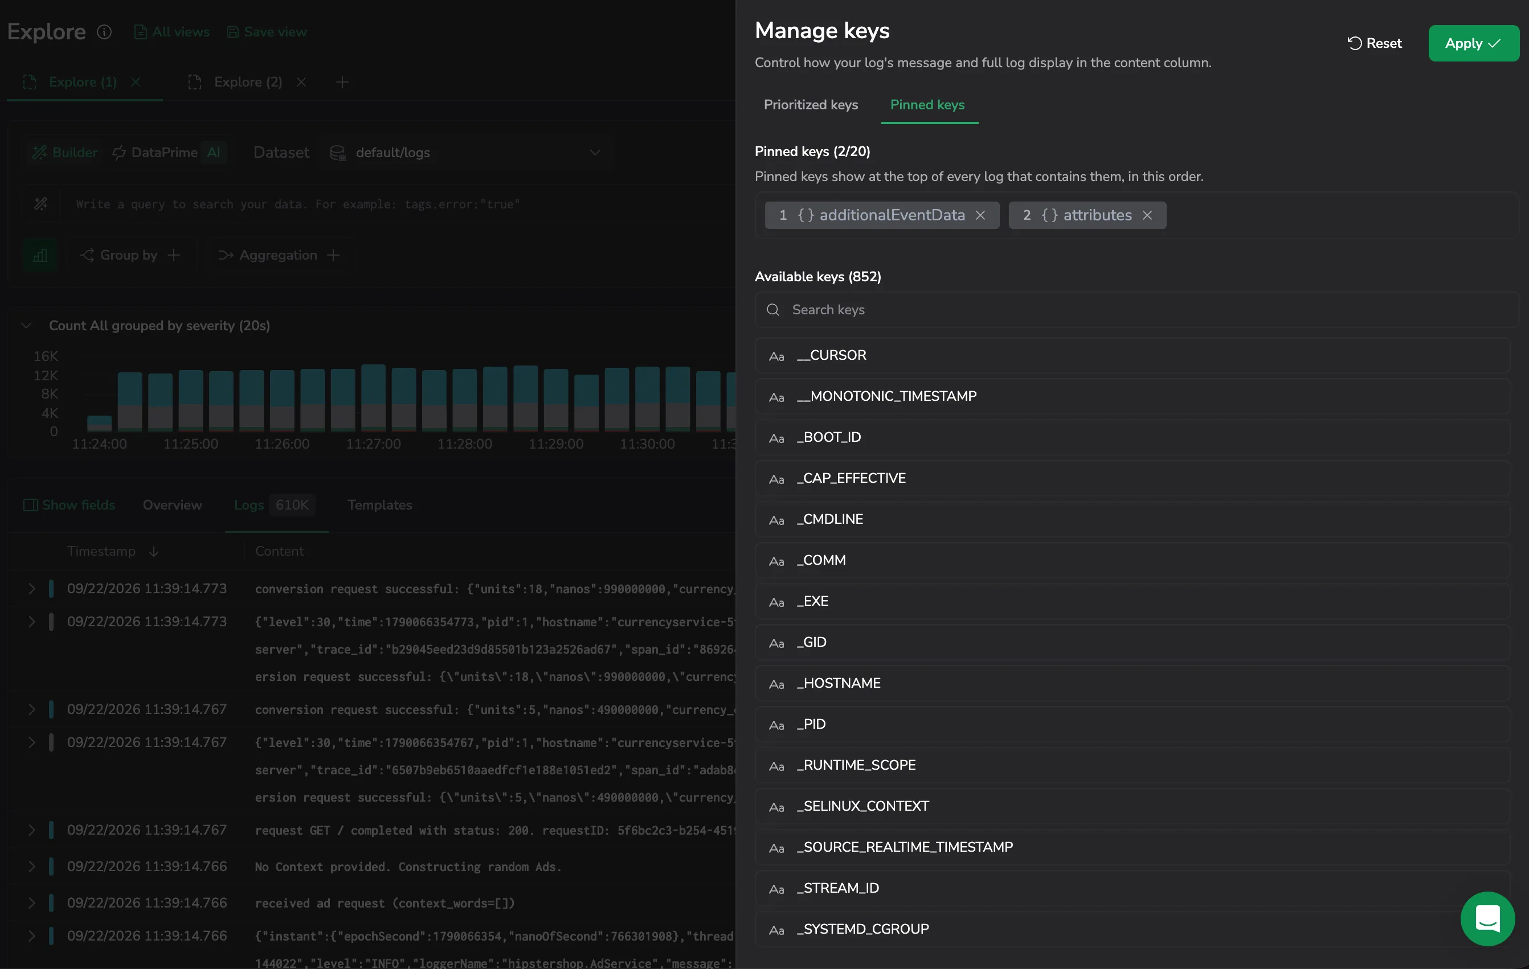Switch to the Explore (1) tab
The height and width of the screenshot is (969, 1529).
[x=83, y=82]
